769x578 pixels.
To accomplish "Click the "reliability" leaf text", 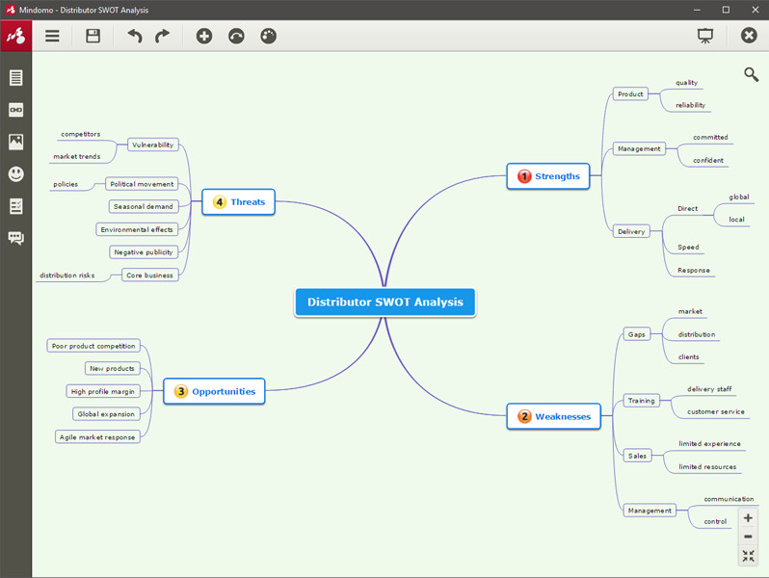I will coord(690,105).
